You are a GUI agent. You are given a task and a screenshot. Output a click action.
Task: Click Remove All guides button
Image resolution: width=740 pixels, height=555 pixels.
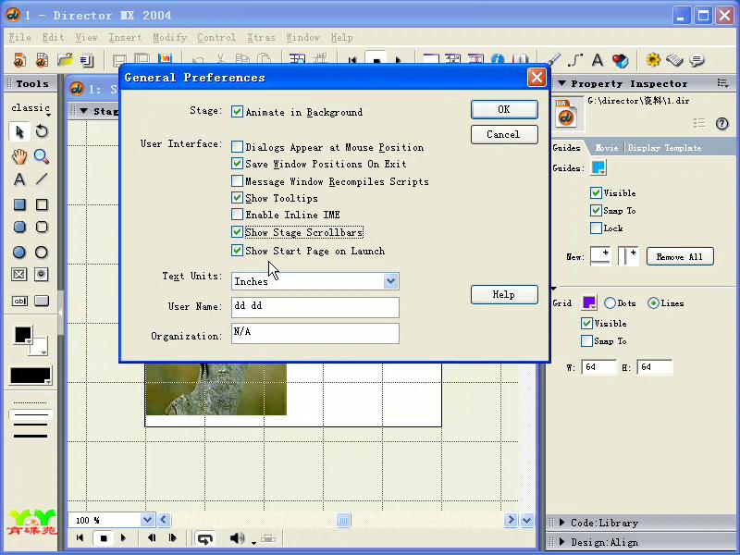coord(680,257)
